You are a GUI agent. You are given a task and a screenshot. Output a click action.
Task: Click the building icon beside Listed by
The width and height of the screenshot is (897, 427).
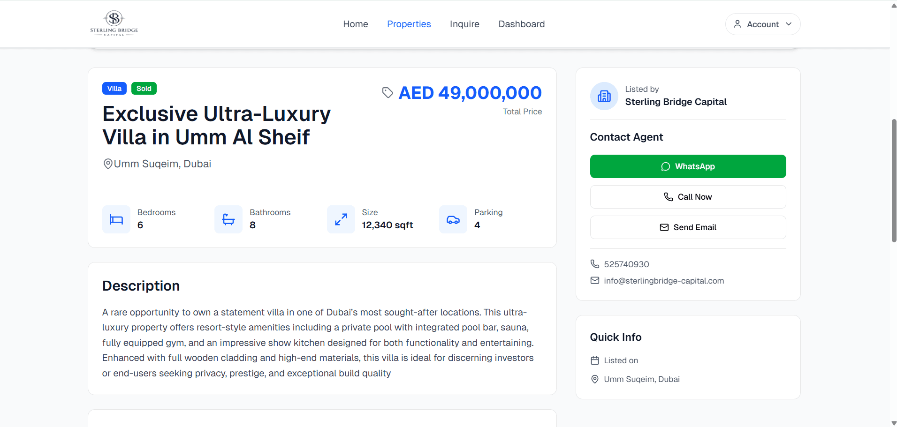[604, 96]
